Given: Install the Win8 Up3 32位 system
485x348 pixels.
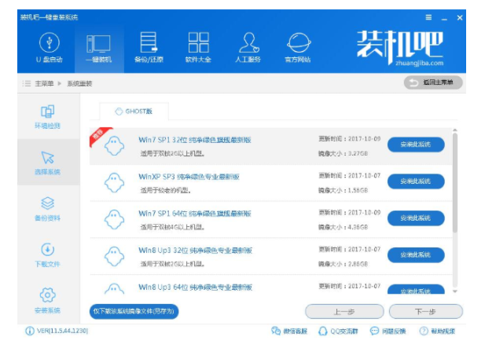Looking at the screenshot, I should click(x=416, y=255).
